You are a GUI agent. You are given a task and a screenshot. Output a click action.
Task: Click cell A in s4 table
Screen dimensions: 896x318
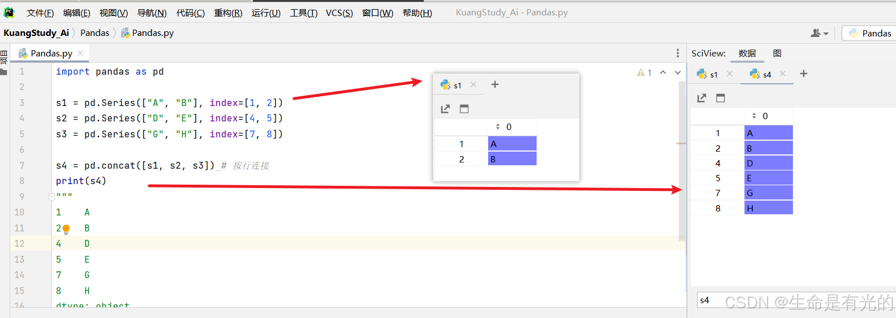coord(768,133)
